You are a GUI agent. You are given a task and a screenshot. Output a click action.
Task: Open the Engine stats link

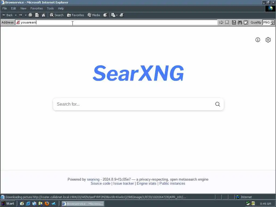tap(146, 183)
